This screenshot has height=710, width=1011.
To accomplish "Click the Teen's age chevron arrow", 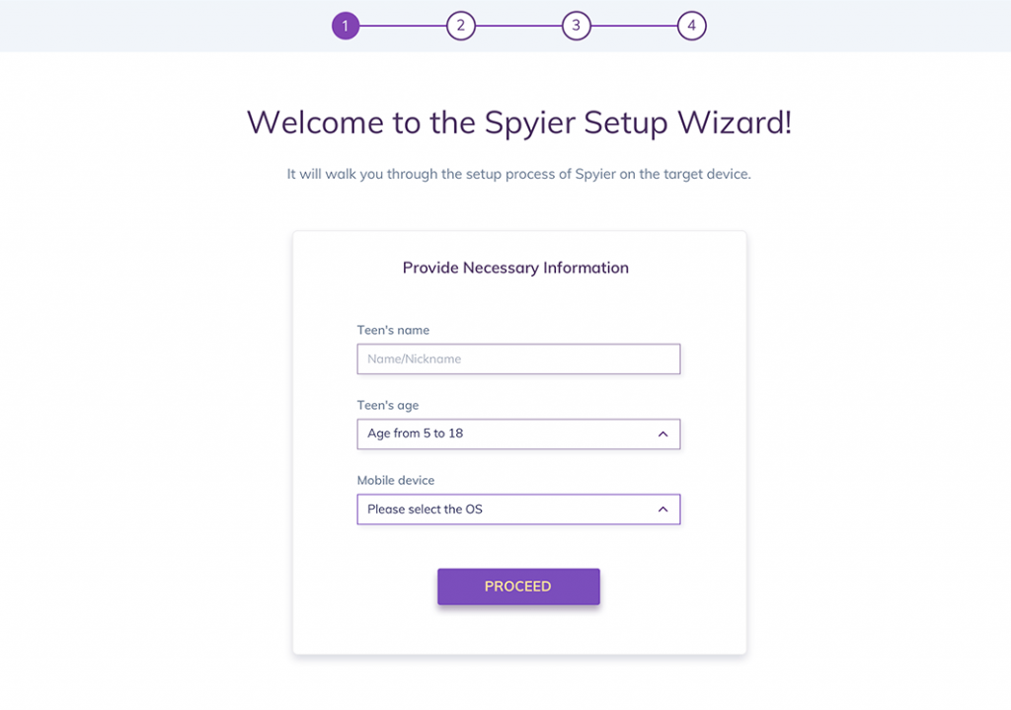I will click(x=662, y=434).
